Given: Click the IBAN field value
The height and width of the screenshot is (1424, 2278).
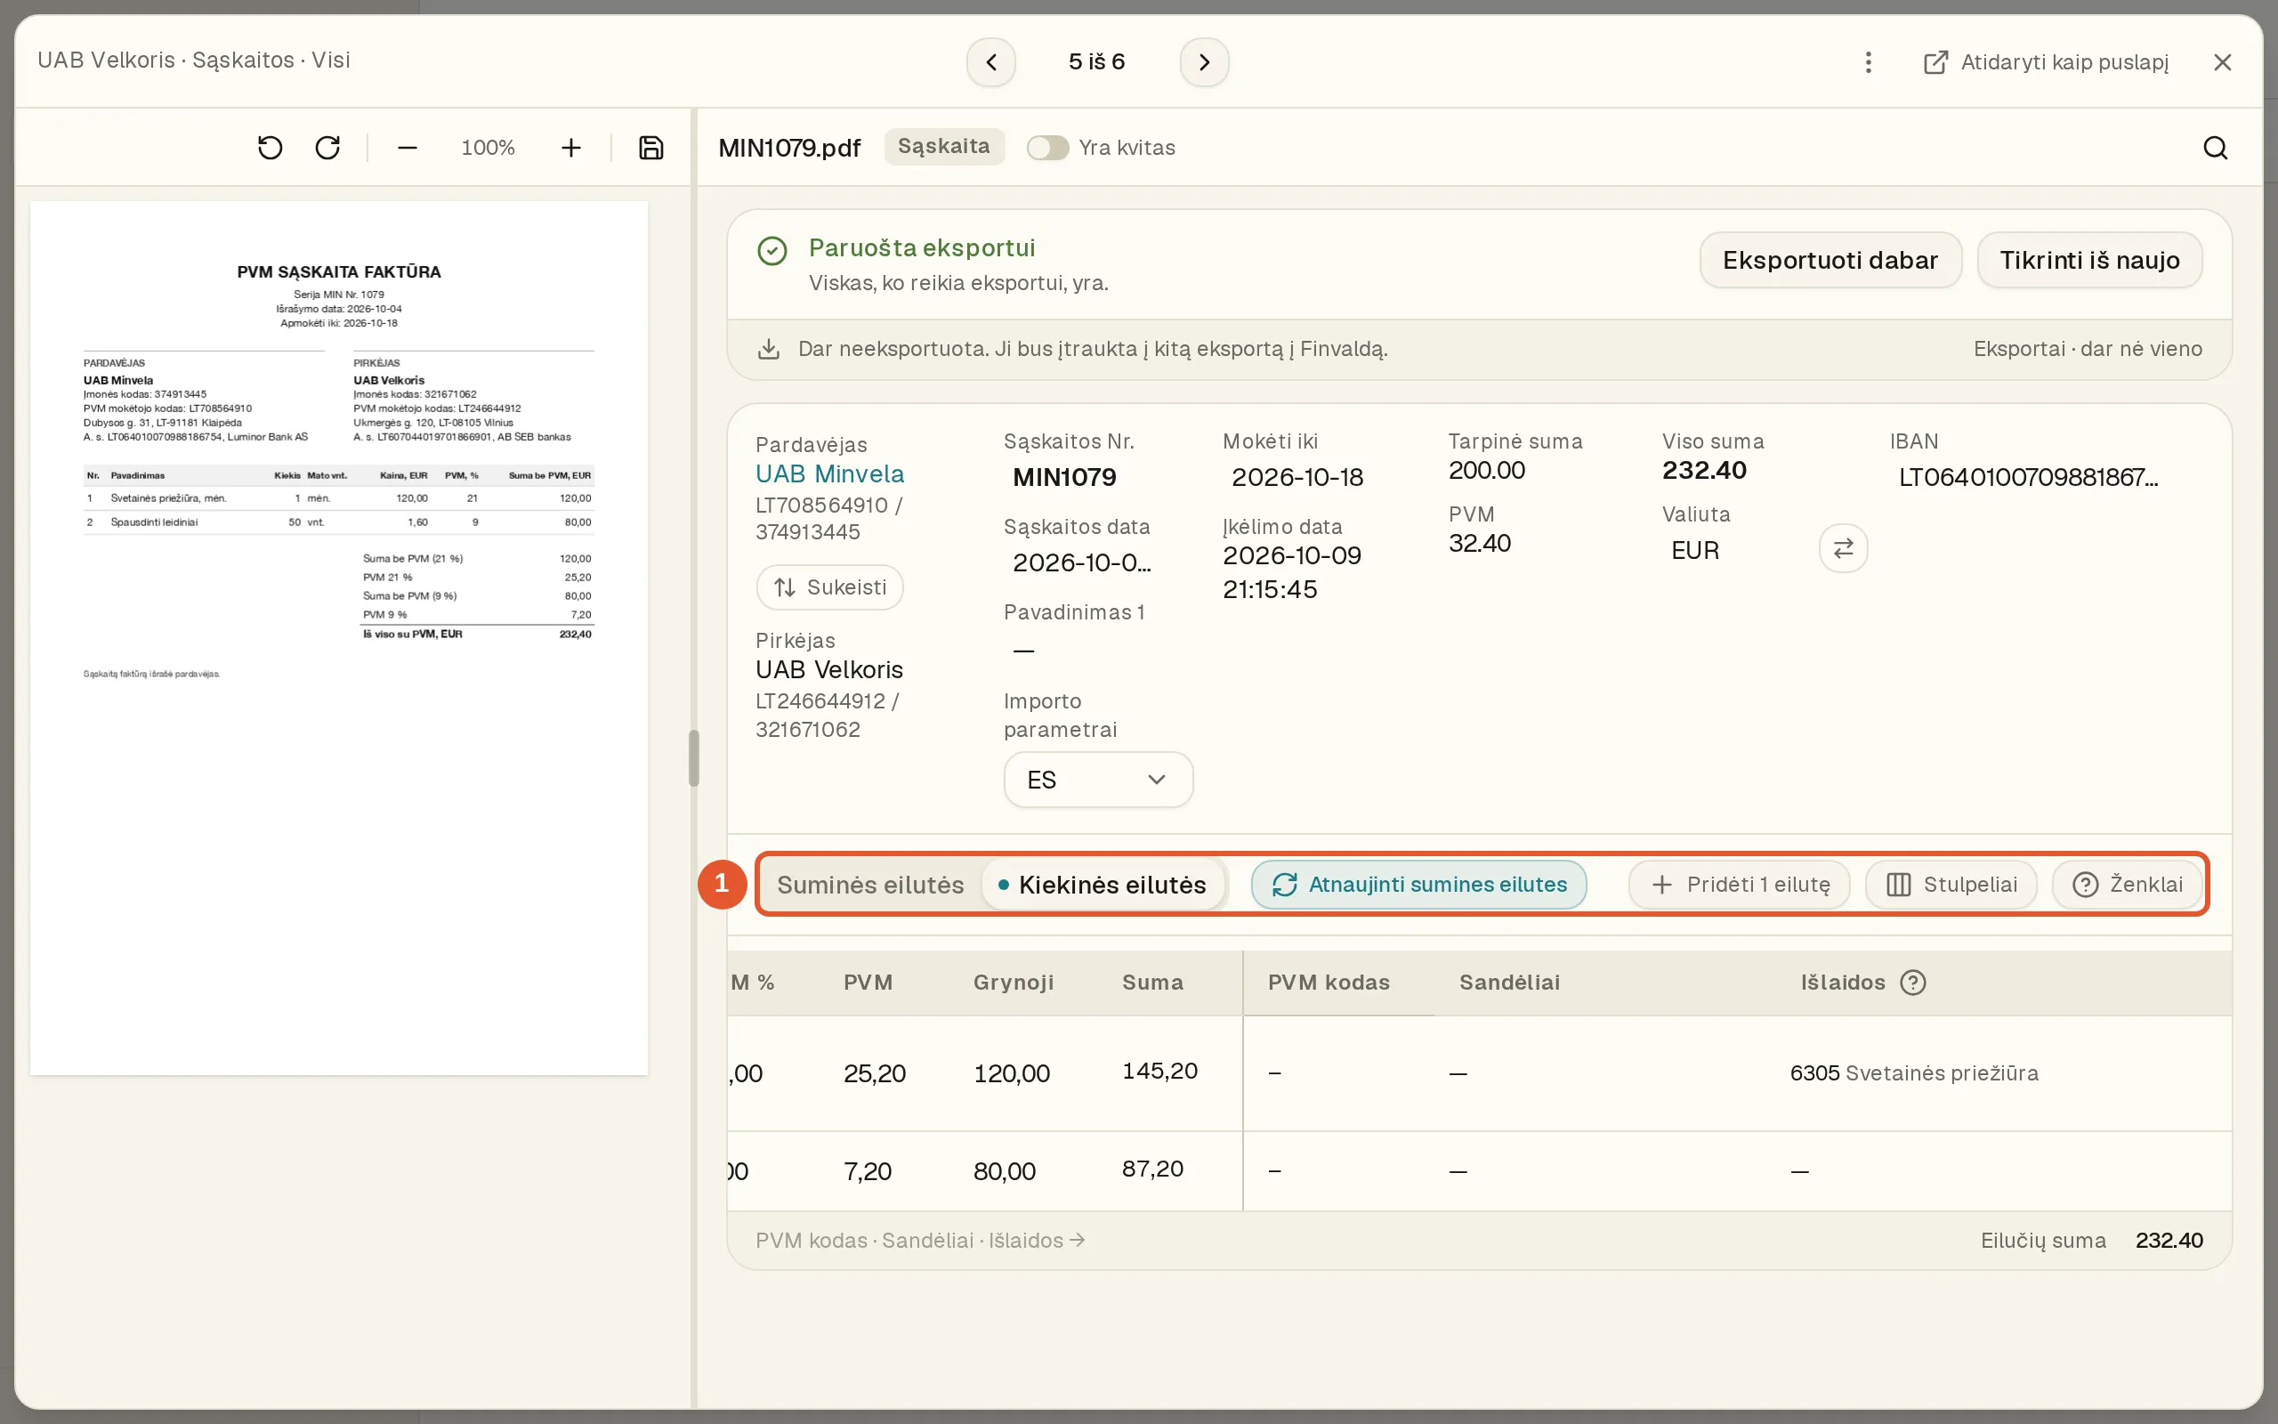Looking at the screenshot, I should (2029, 478).
